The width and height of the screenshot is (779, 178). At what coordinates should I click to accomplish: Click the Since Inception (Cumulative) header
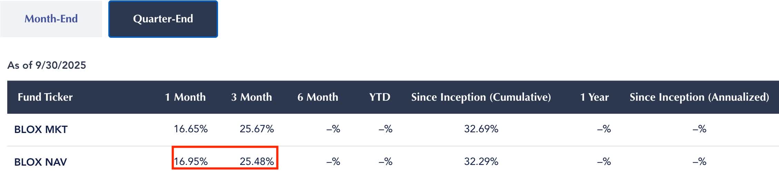pyautogui.click(x=481, y=97)
